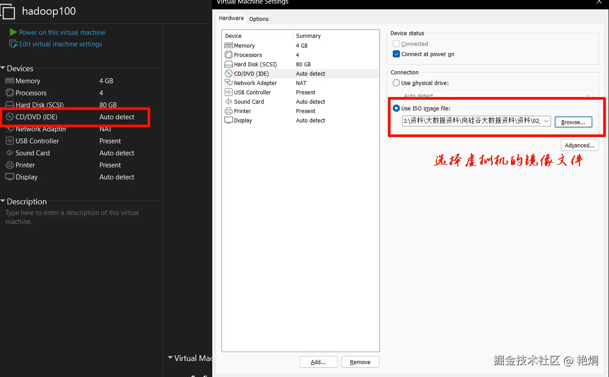
Task: Close the Virtual Machine Settings dialog
Action: (x=600, y=2)
